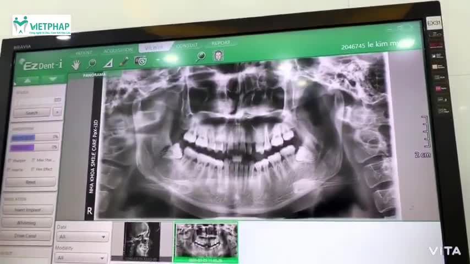Open the ACQUISITION tab
This screenshot has height=264, width=470.
pyautogui.click(x=118, y=50)
